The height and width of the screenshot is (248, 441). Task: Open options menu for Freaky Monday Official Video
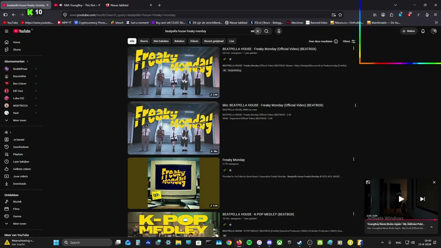tap(353, 49)
